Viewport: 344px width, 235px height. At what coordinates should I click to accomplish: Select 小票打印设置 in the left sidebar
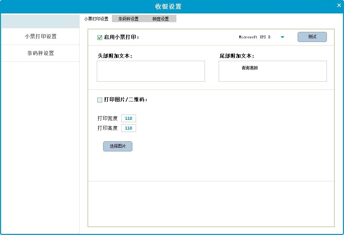(x=40, y=37)
